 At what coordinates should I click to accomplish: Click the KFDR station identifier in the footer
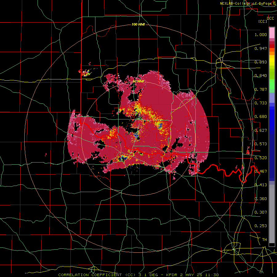[x=171, y=275]
